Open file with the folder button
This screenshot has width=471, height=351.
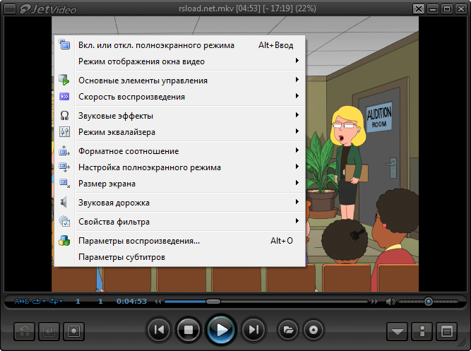coord(288,330)
